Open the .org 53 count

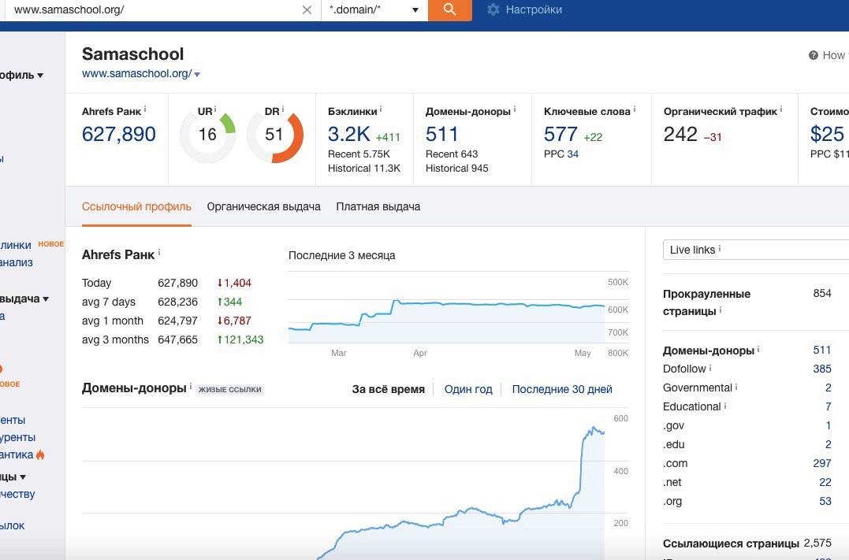click(x=825, y=502)
